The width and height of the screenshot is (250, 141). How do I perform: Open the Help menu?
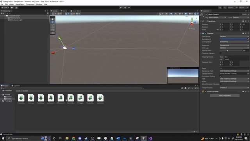click(45, 4)
